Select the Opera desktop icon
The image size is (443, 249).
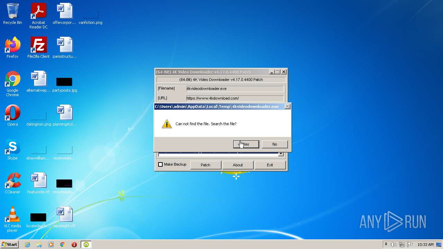tap(12, 116)
